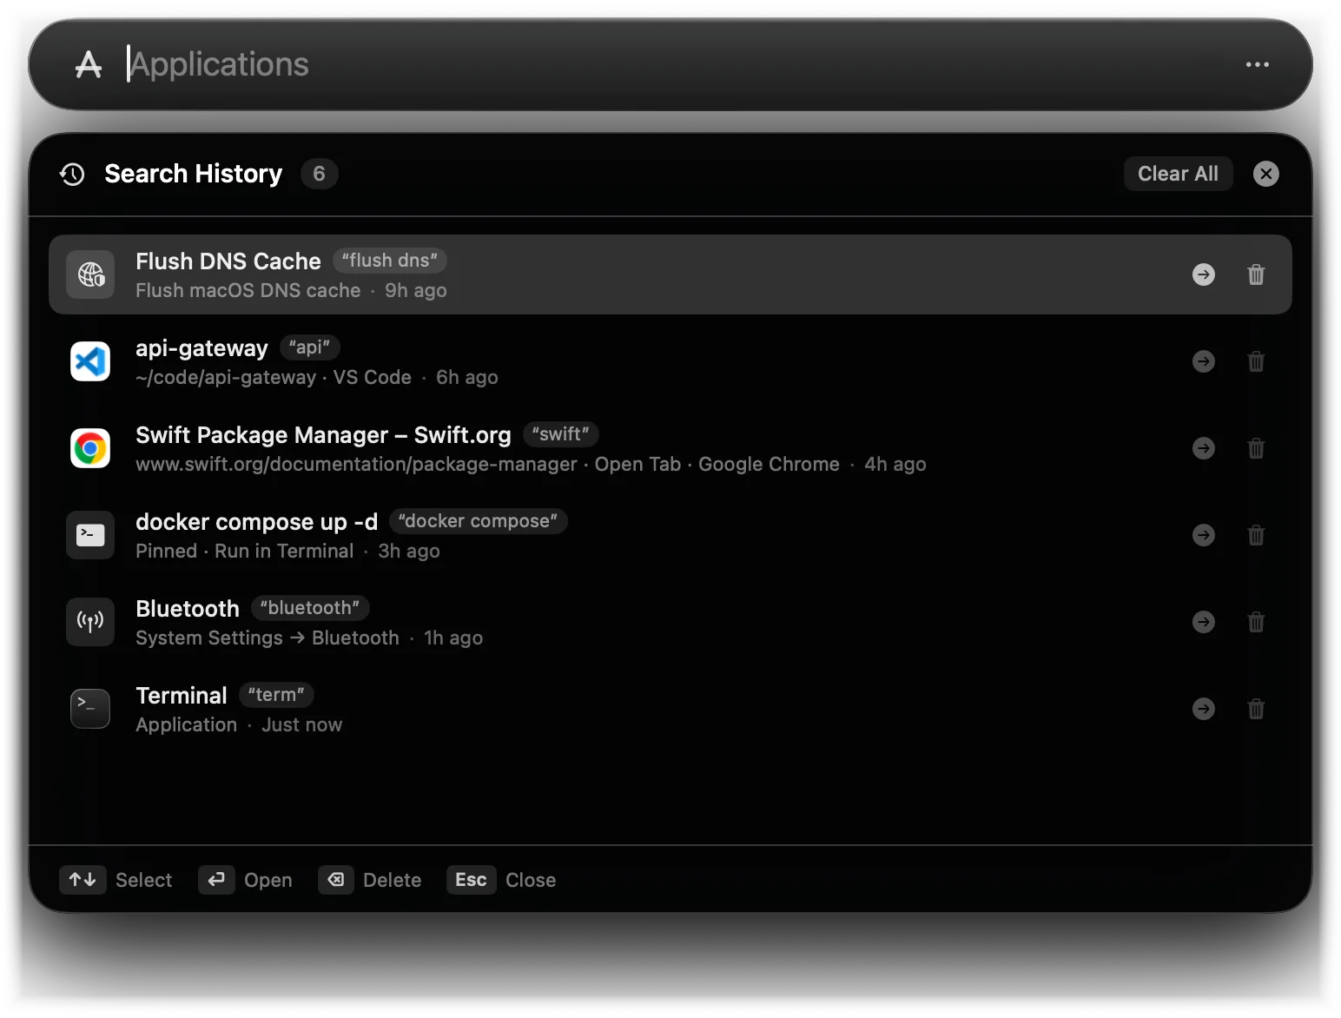Click the Chrome icon for Swift Package Manager
The width and height of the screenshot is (1341, 1018).
click(90, 448)
